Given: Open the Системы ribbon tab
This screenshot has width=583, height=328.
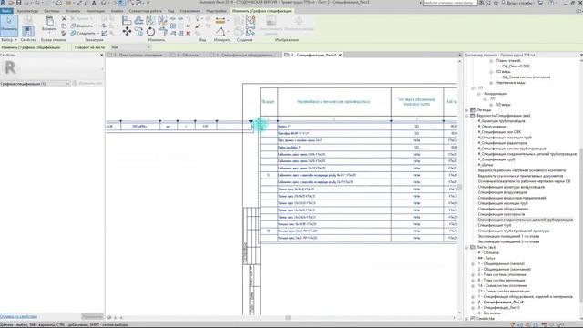Looking at the screenshot, I should (52, 11).
